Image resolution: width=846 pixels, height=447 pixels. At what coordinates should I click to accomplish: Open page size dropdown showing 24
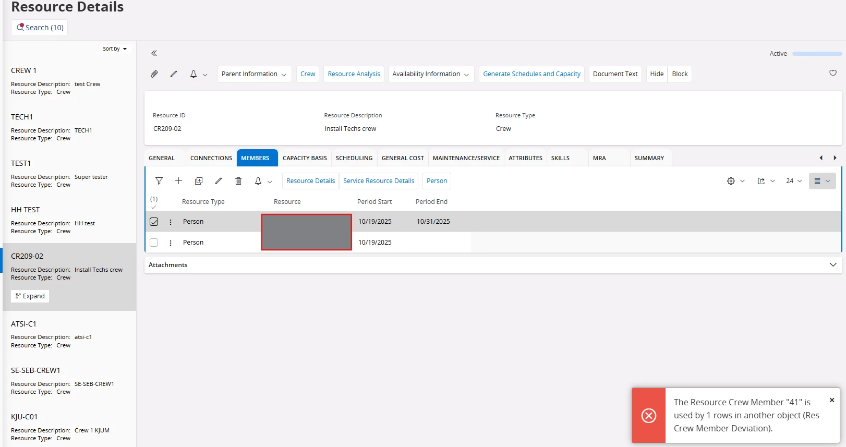(x=794, y=181)
